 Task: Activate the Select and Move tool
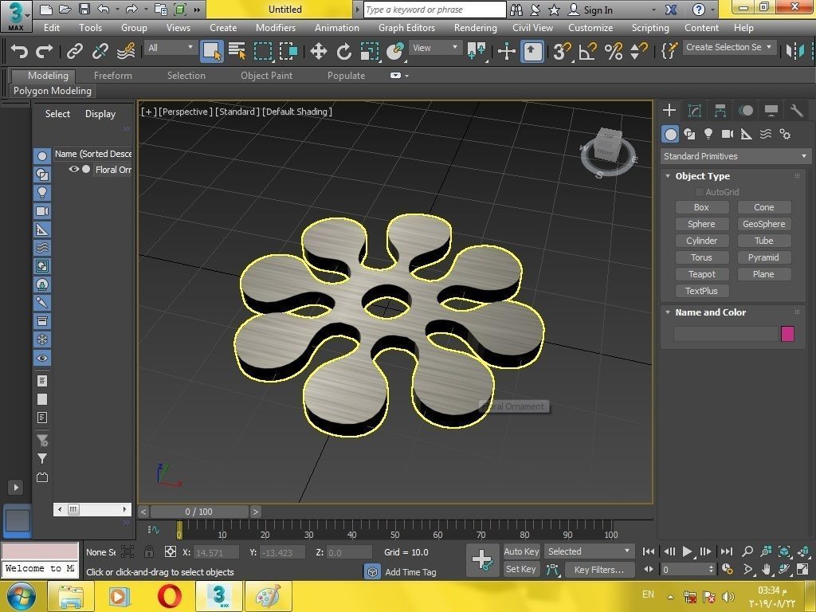pyautogui.click(x=318, y=51)
